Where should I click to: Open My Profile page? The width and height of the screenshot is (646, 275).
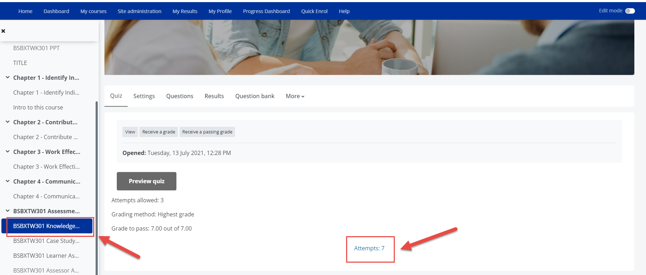coord(220,11)
